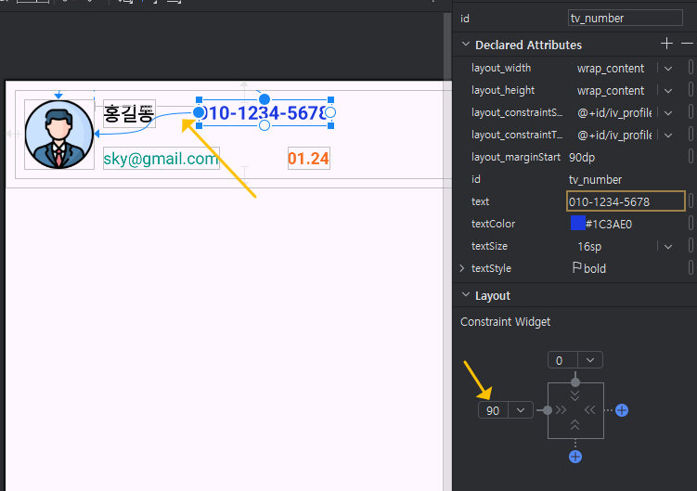Edit the 0 top margin value in Constraint Widget
Screen dimensions: 697x491
562,360
